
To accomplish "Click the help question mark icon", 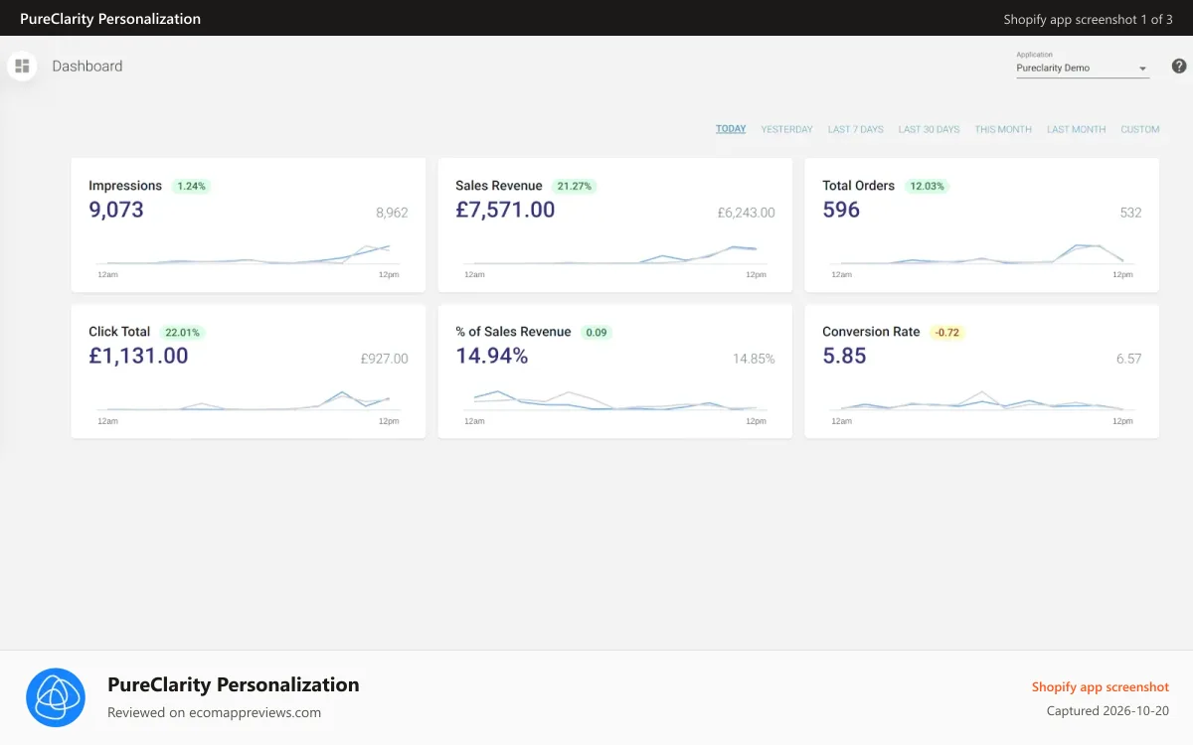I will (1179, 67).
